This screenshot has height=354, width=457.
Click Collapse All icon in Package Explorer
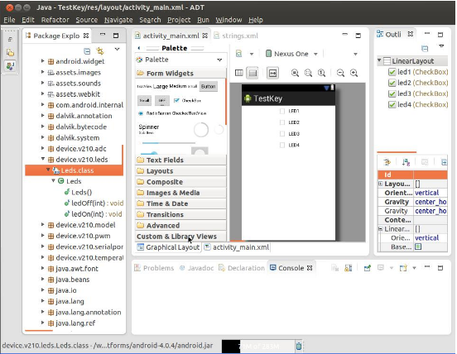pos(87,51)
